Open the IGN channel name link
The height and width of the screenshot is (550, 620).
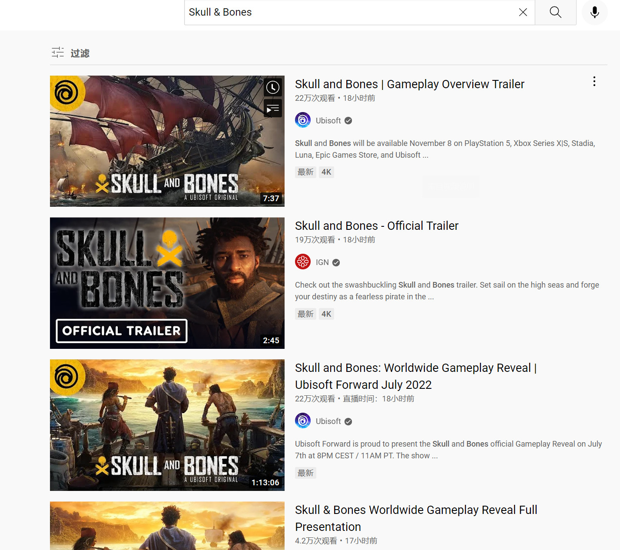[322, 262]
